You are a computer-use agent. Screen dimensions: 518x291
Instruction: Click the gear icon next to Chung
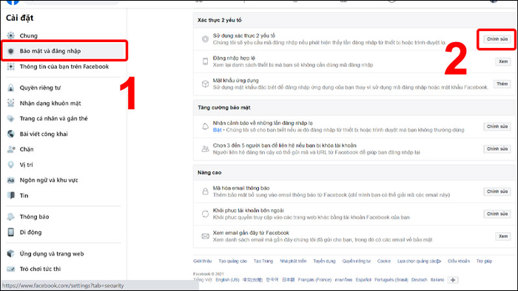click(x=11, y=35)
